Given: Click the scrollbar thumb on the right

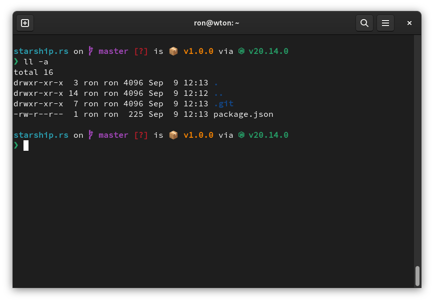Looking at the screenshot, I should pos(418,277).
